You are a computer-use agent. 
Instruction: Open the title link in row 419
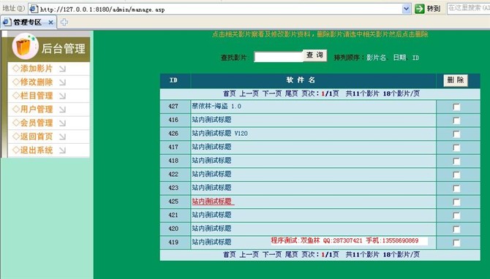coord(211,242)
